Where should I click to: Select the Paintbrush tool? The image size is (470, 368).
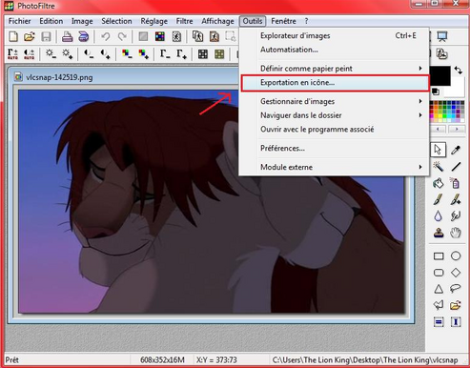point(439,200)
